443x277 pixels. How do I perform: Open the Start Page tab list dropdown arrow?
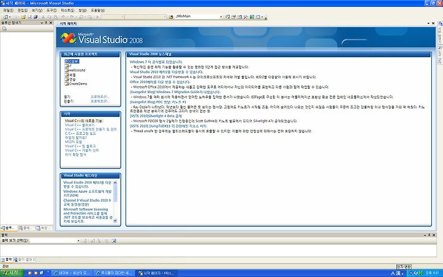[x=428, y=23]
